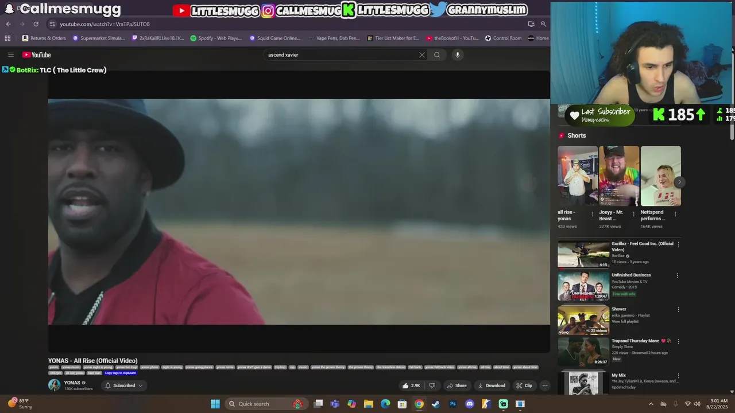The width and height of the screenshot is (735, 413).
Task: Share the video
Action: [x=457, y=385]
